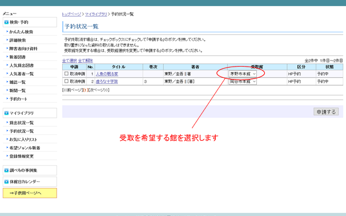The height and width of the screenshot is (216, 346).
Task: Click the 全て選択 link
Action: [70, 61]
